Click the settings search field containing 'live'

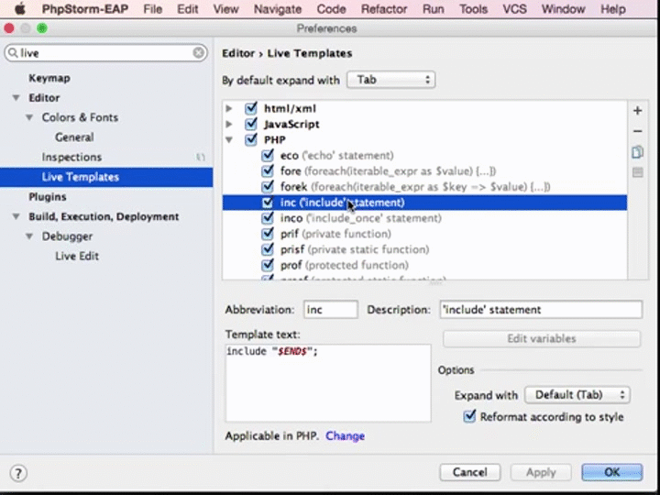point(105,52)
